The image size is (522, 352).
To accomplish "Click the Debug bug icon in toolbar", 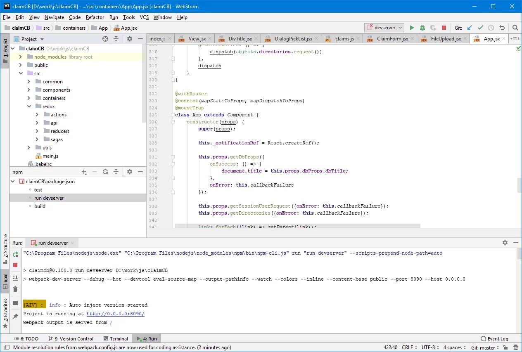I will 422,28.
